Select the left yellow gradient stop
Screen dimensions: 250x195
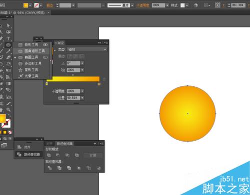tap(46, 83)
